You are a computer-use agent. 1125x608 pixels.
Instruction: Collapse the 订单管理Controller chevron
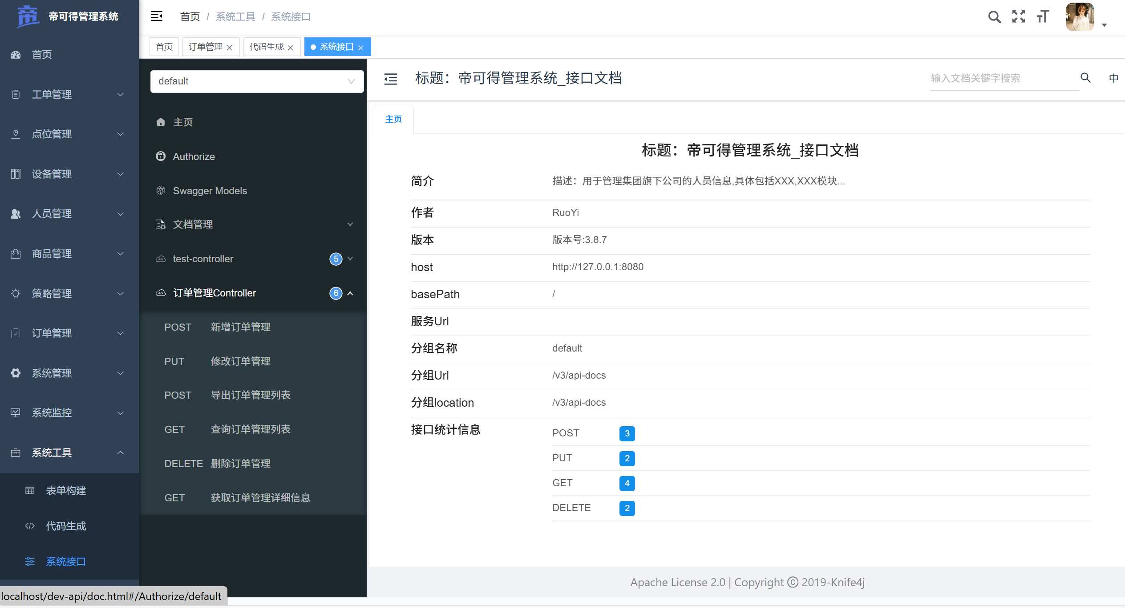[x=350, y=293]
